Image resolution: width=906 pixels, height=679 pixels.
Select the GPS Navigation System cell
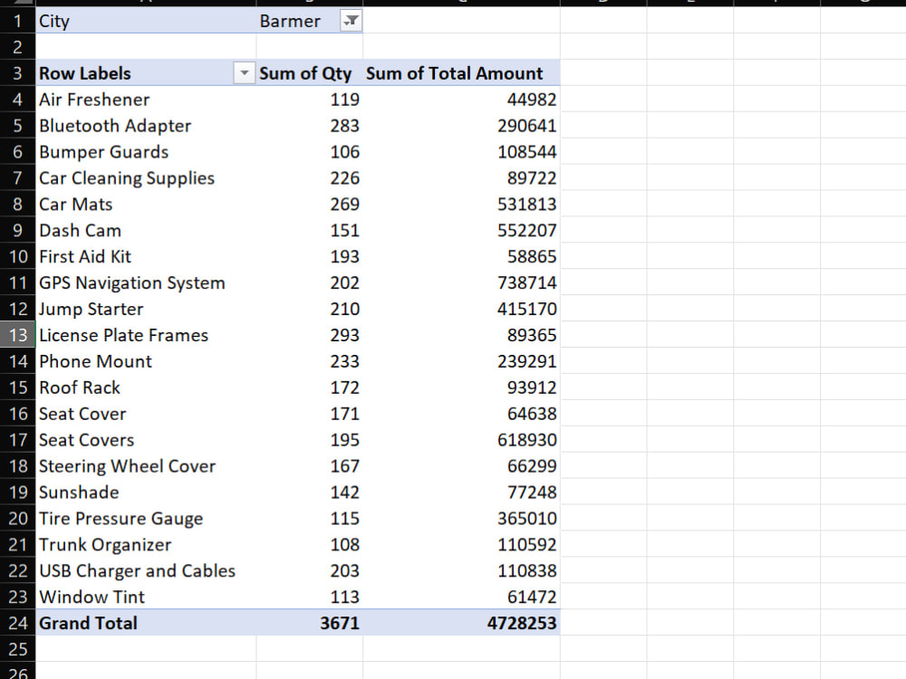(146, 282)
